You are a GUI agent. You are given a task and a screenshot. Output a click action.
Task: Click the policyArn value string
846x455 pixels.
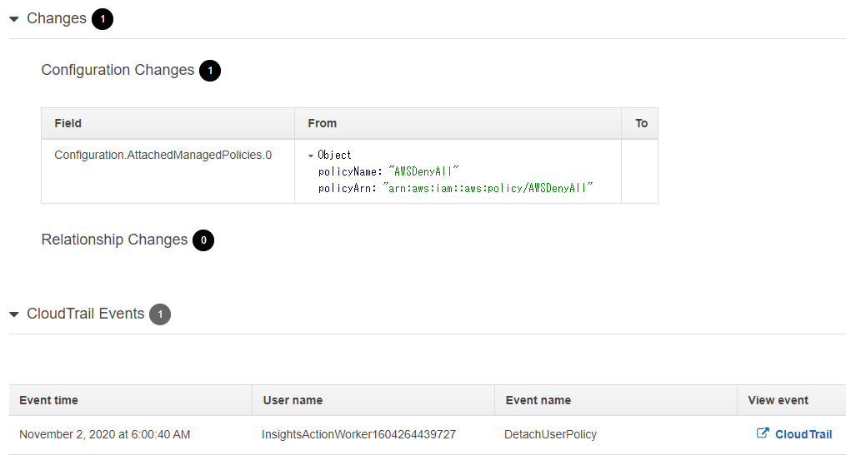(x=488, y=189)
